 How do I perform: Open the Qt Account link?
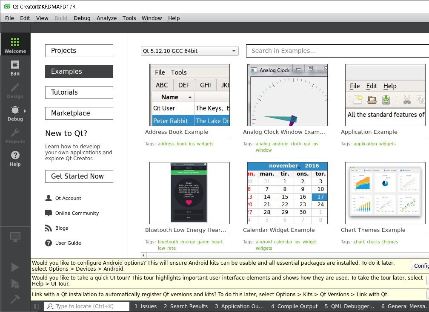(68, 198)
